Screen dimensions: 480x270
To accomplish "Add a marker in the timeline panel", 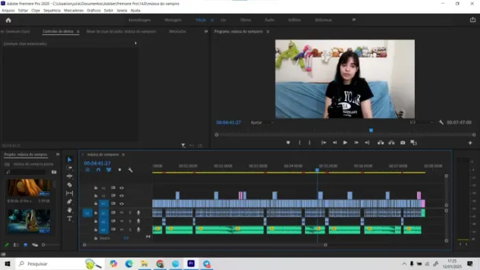I will click(x=120, y=170).
